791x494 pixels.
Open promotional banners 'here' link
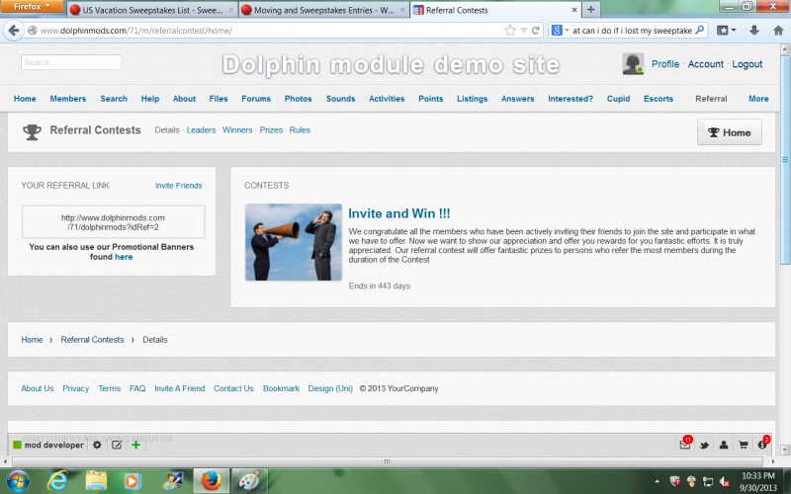tap(124, 257)
